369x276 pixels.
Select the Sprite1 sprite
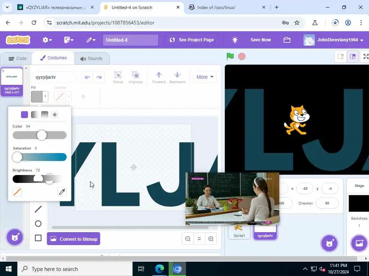tap(239, 233)
